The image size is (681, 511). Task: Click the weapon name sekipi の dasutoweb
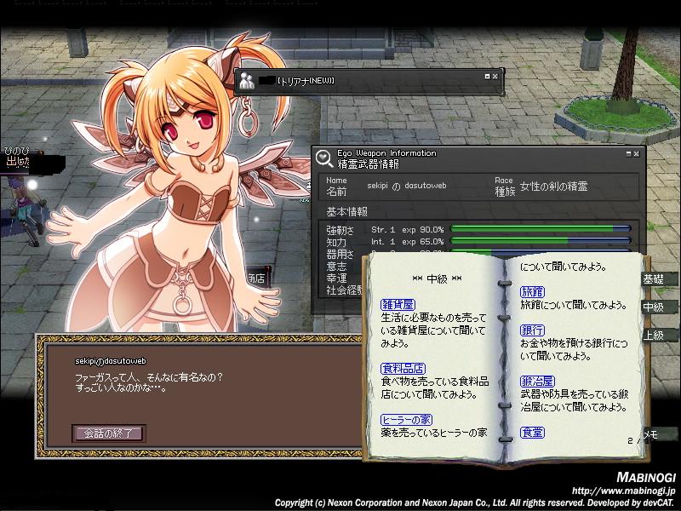407,186
